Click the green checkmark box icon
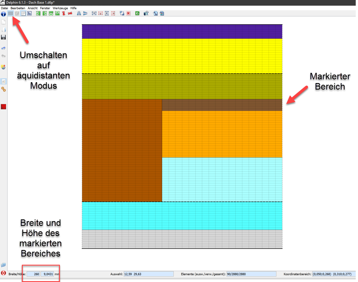The image size is (358, 282). [137, 13]
